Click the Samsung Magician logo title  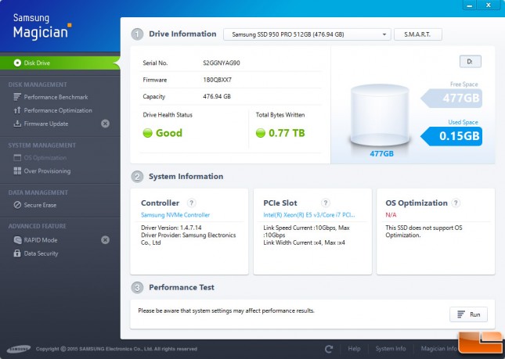coord(41,27)
